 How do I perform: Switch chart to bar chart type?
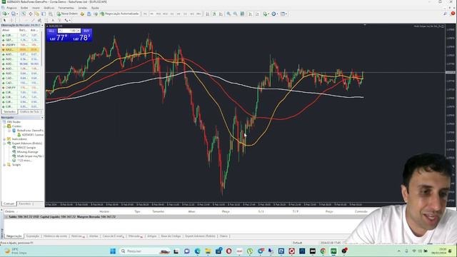tap(207, 14)
